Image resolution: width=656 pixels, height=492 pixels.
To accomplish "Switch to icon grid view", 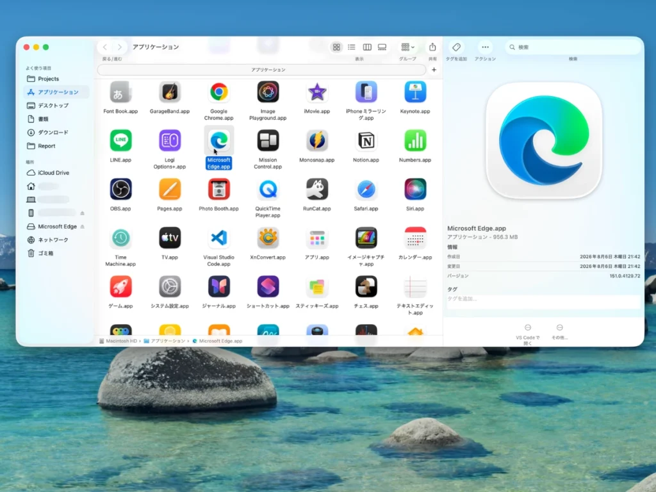I will pos(336,47).
